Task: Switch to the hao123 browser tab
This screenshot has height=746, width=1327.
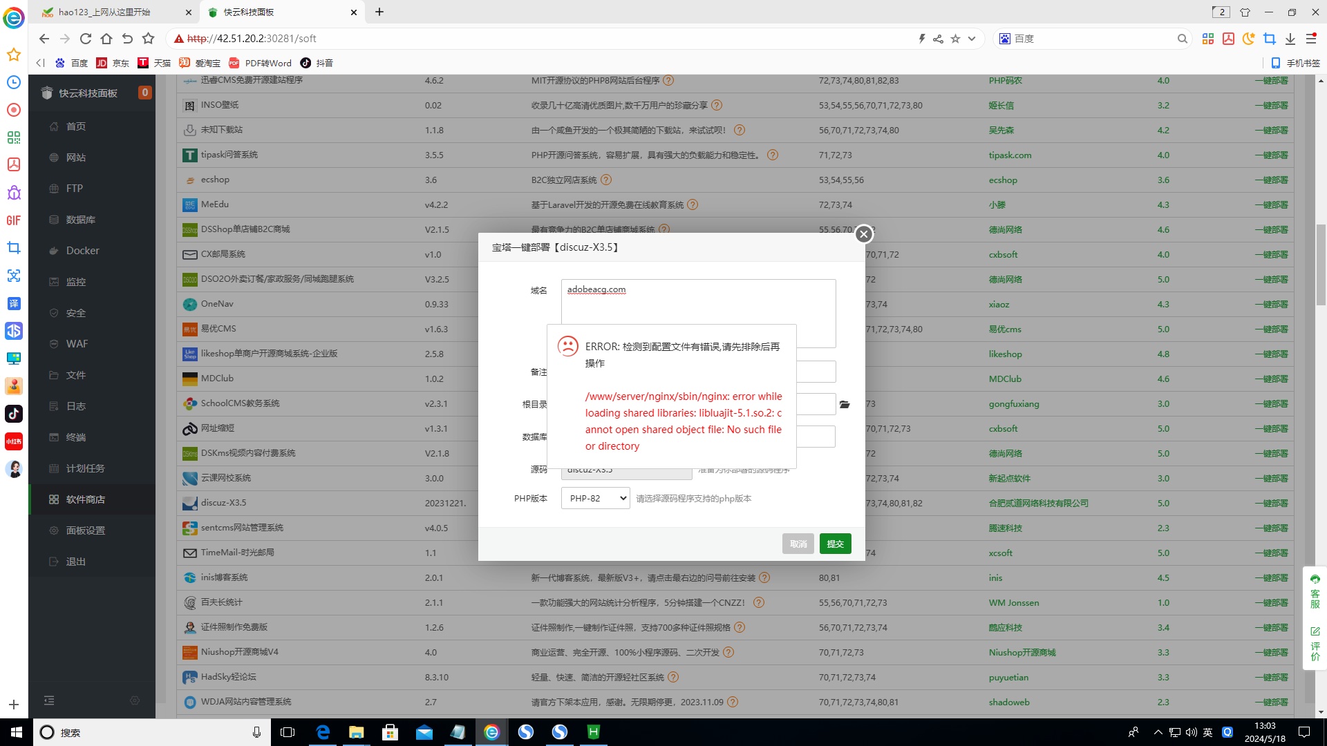Action: point(114,12)
